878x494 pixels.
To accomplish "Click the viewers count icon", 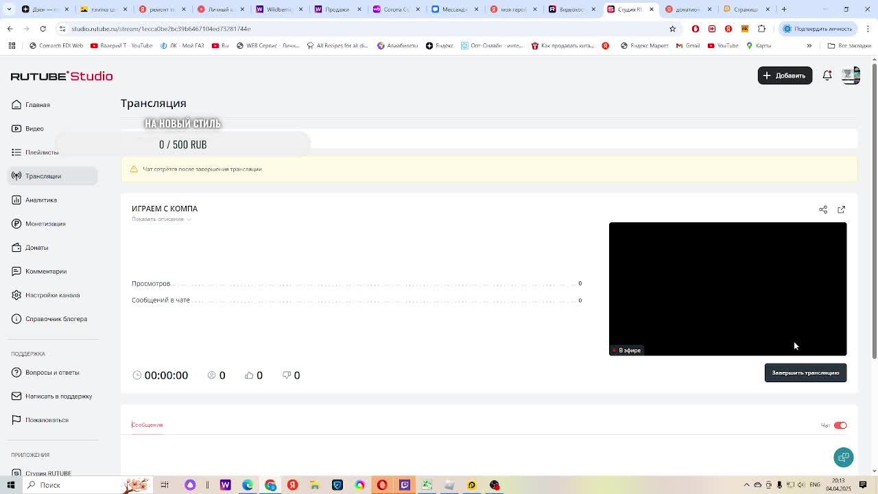I will pyautogui.click(x=212, y=375).
